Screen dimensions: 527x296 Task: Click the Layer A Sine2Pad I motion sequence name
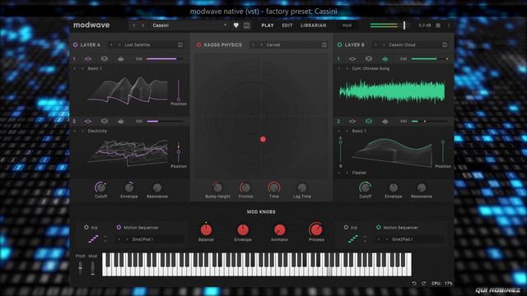tap(142, 239)
